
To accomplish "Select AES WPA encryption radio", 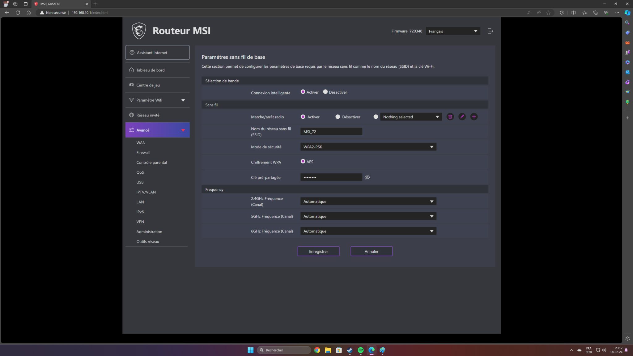I will [303, 161].
